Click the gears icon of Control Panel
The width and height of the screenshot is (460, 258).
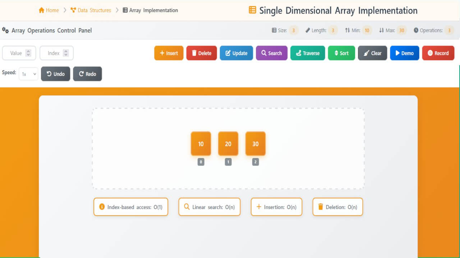point(5,30)
